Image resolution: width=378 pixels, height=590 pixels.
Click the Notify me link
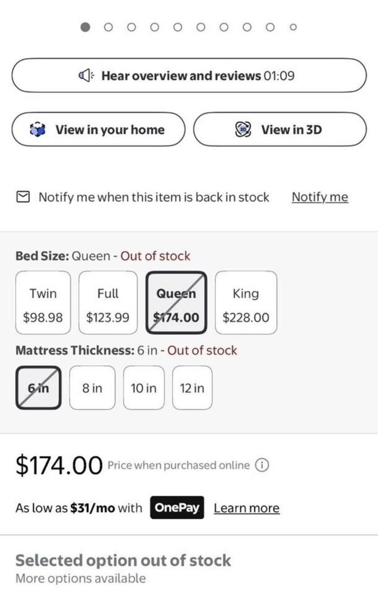click(320, 197)
